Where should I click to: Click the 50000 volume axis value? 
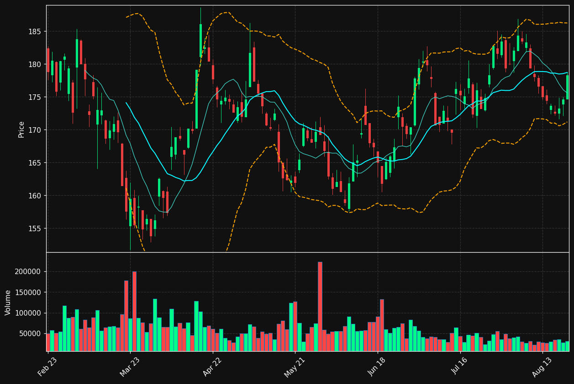click(x=31, y=334)
